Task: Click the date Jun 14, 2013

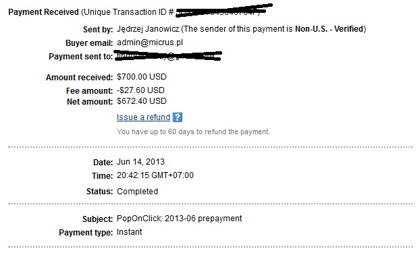Action: coord(140,162)
